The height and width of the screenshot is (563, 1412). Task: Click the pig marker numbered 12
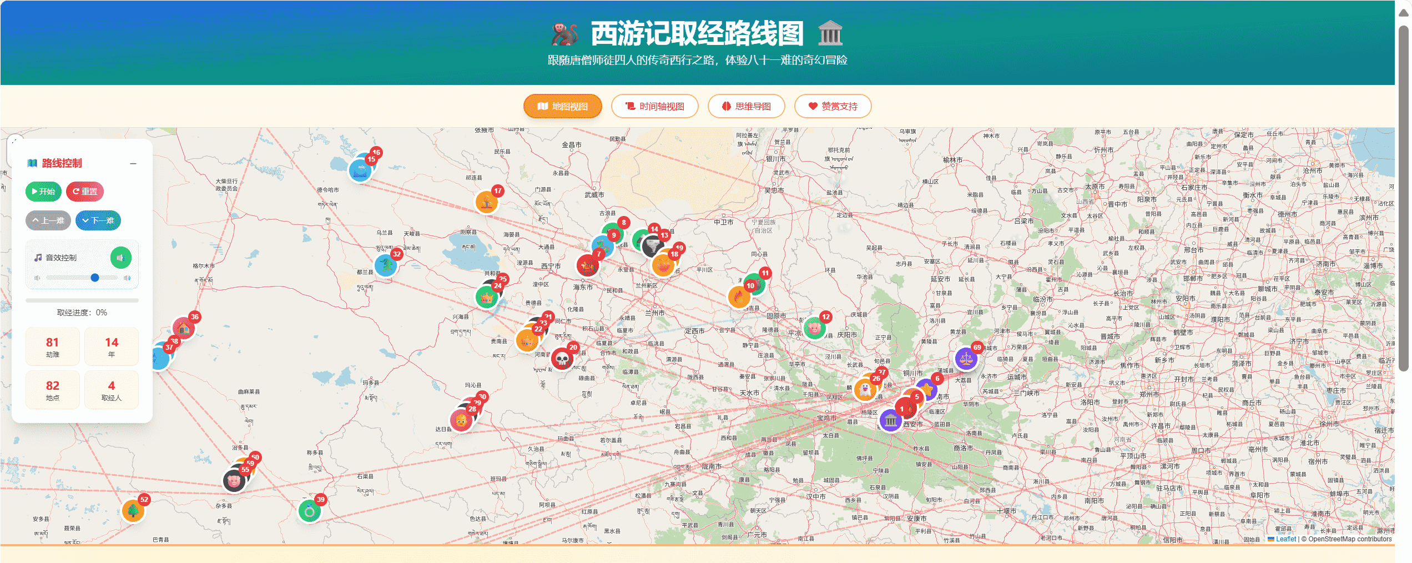pos(814,328)
